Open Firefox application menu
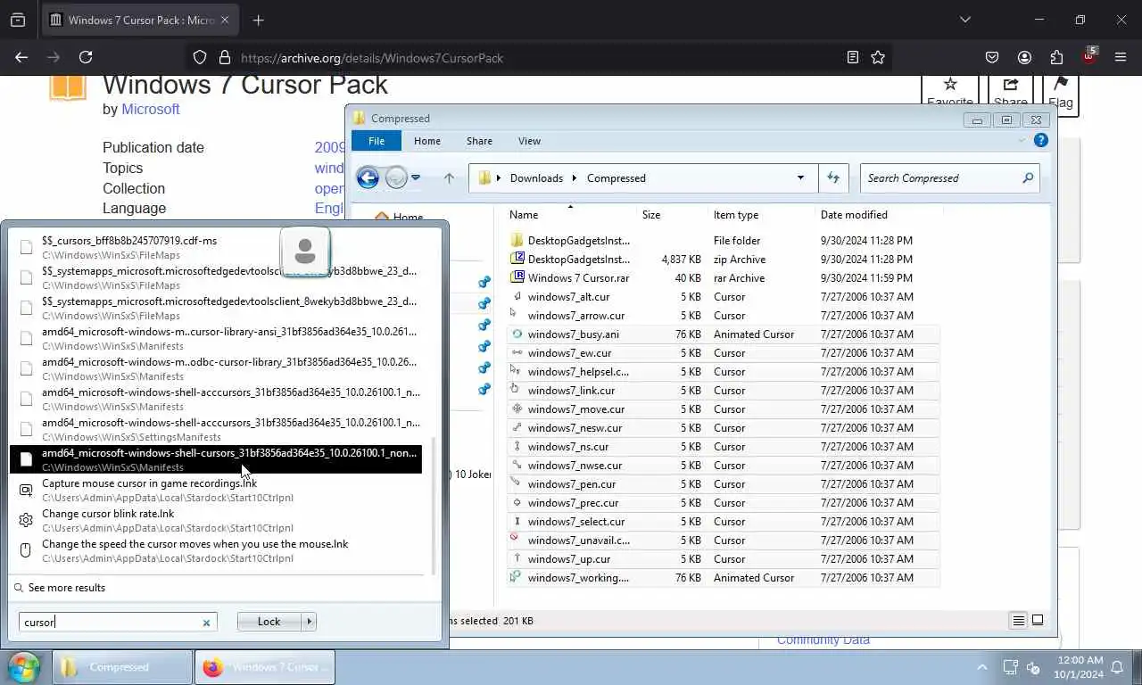The image size is (1142, 685). tap(1121, 57)
